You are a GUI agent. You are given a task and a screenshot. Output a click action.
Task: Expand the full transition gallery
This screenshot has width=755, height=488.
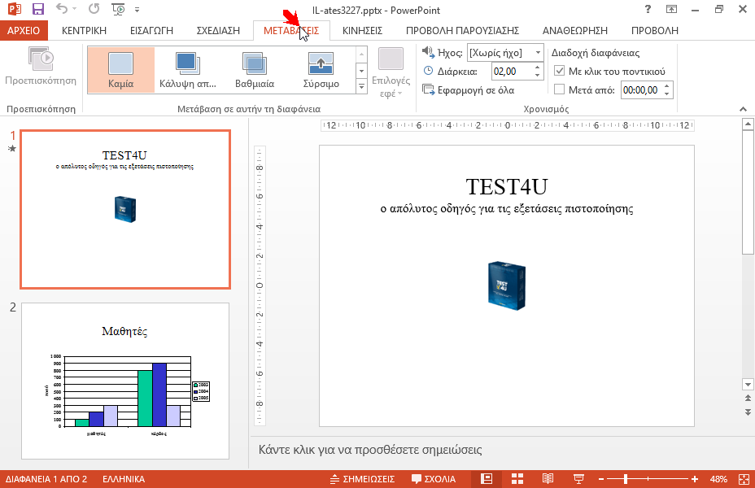[361, 87]
